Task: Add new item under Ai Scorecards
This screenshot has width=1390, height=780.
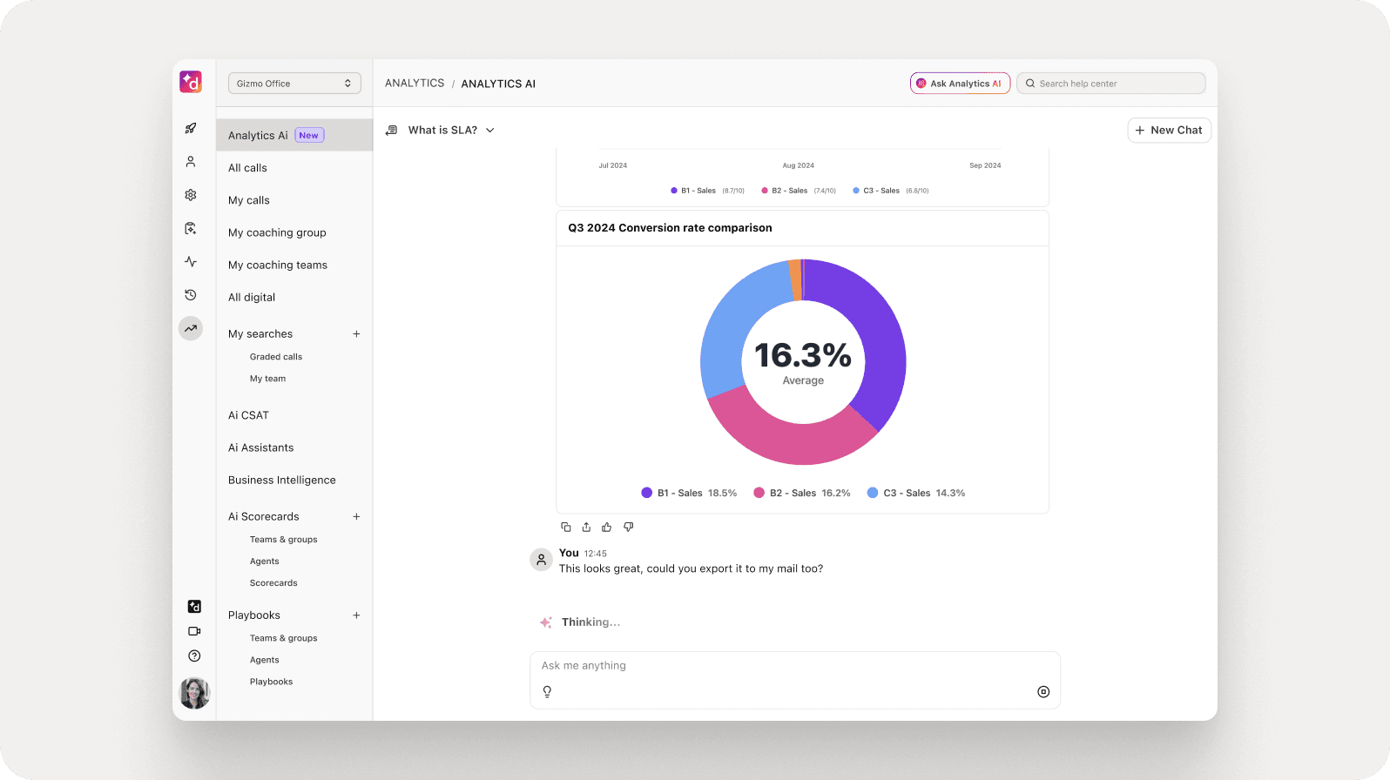Action: [356, 517]
